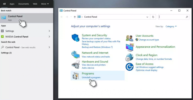Viewport: 193px width, 100px height.
Task: Open the System and Security shield icon
Action: coord(75,38)
